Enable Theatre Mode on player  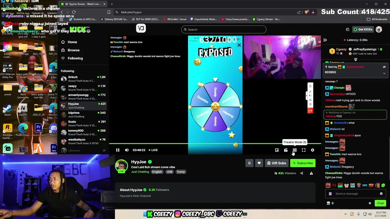click(295, 150)
